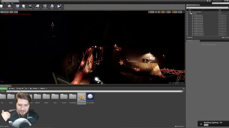Image resolution: width=229 pixels, height=128 pixels.
Task: Toggle visibility eye of world root row
Action: [187, 12]
